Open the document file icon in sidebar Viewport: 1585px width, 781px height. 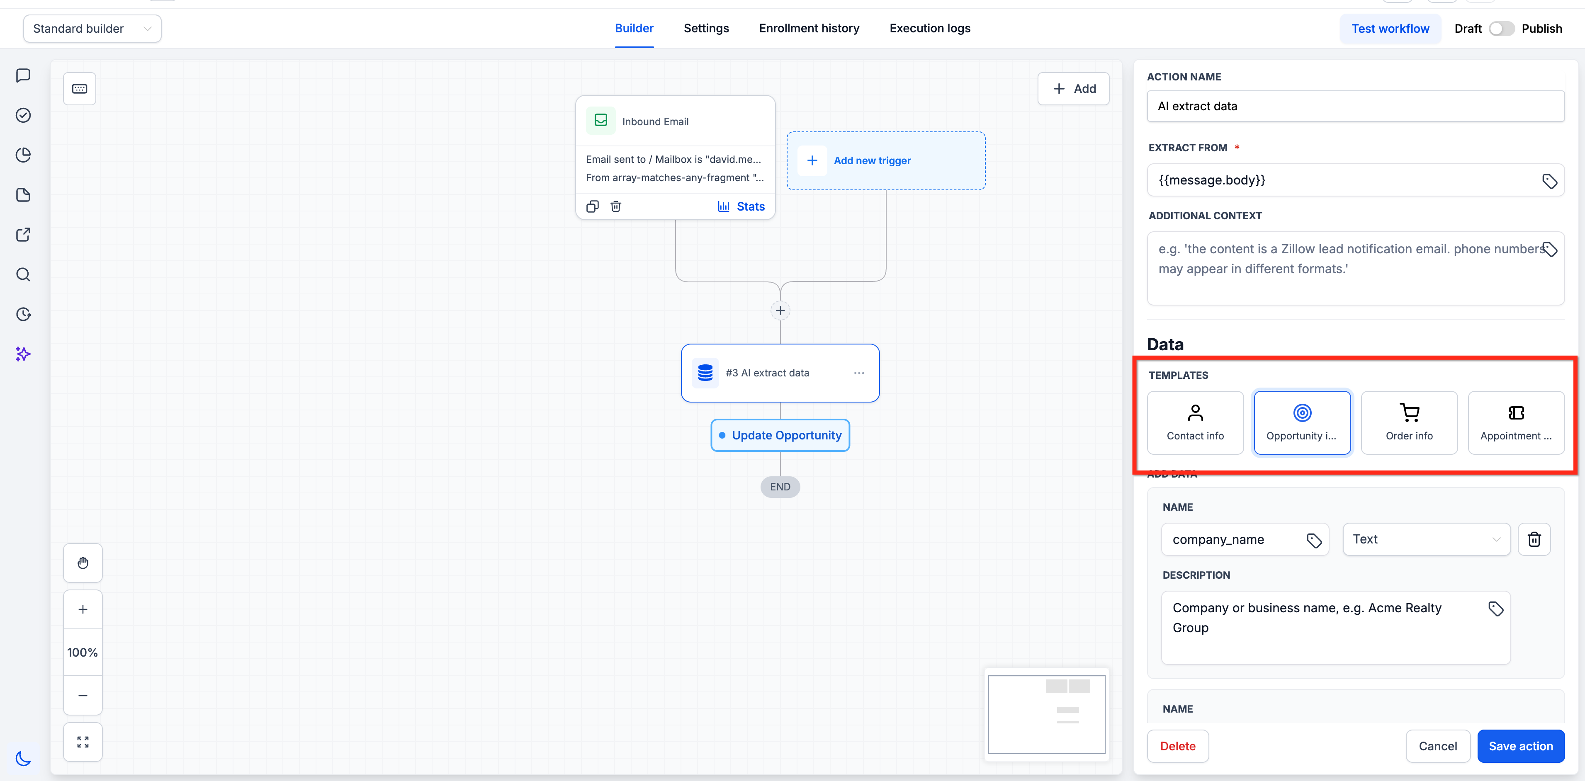(23, 195)
